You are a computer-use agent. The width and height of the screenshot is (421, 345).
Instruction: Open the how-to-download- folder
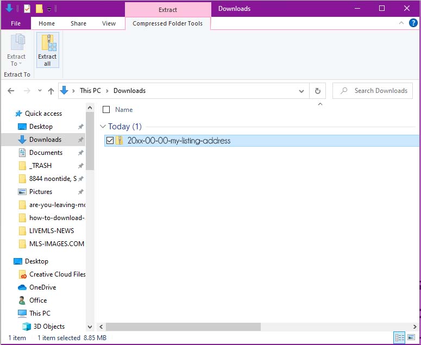[57, 218]
